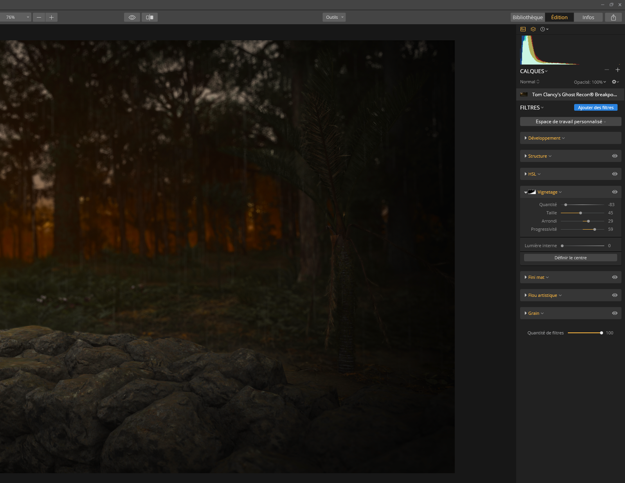Hide the Flou artistique filter
The width and height of the screenshot is (625, 483).
point(615,295)
